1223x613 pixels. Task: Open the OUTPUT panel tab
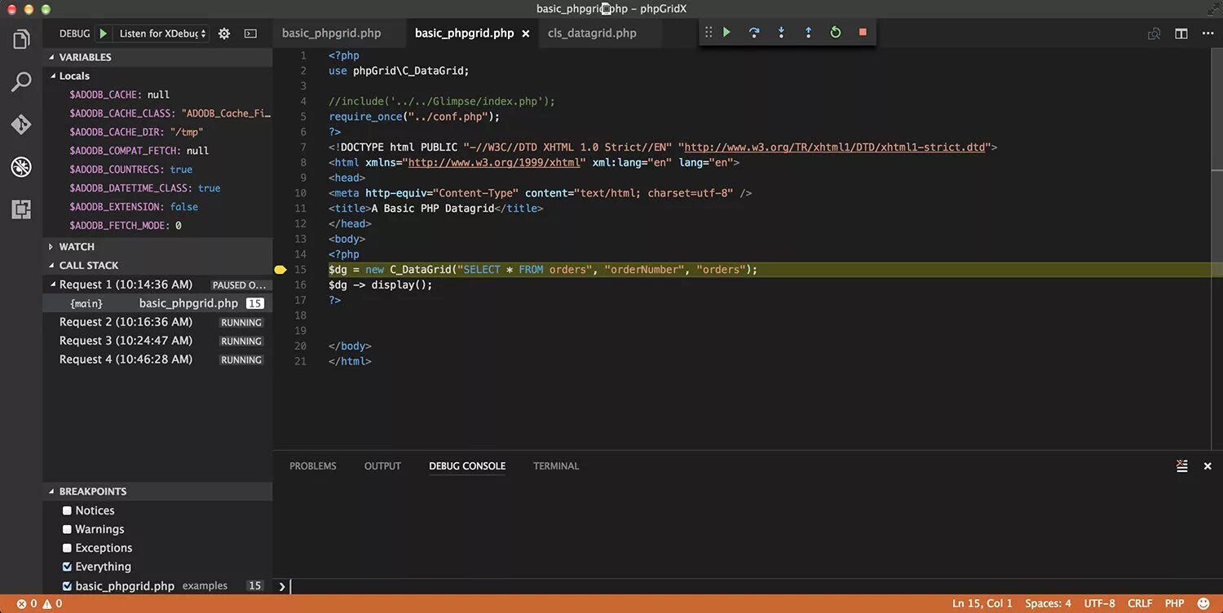pyautogui.click(x=382, y=466)
